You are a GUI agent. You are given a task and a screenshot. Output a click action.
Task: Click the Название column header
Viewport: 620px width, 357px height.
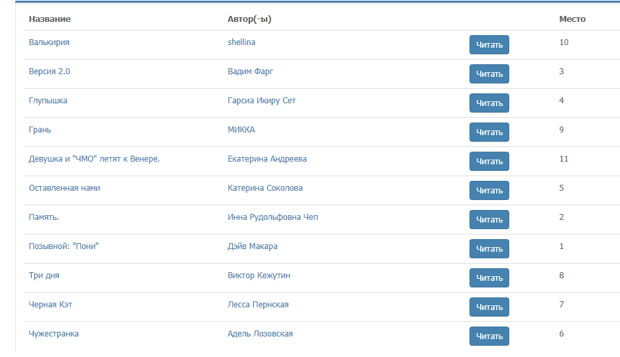50,19
